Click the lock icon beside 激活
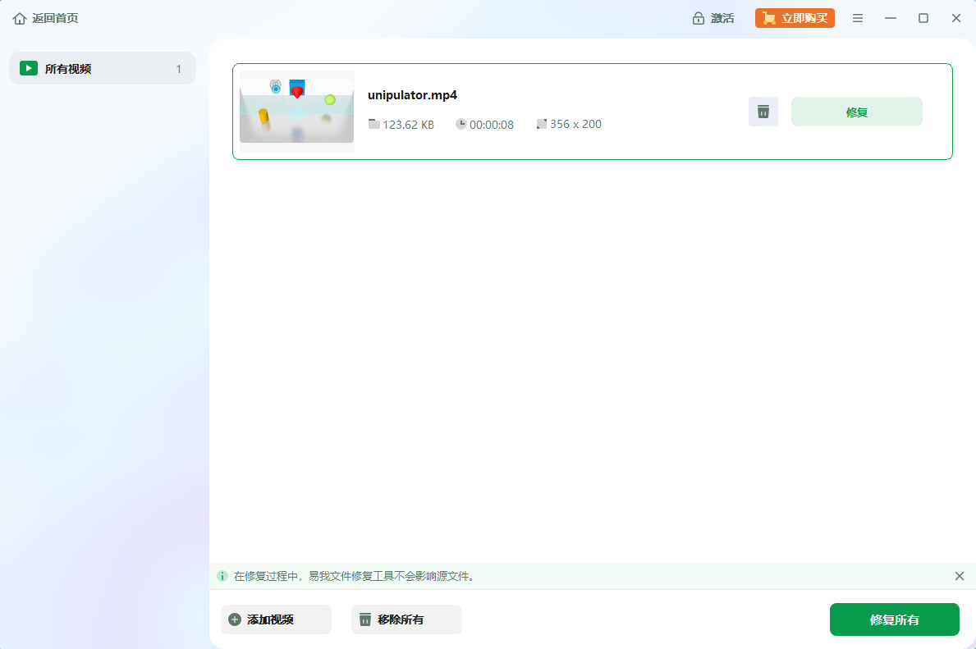 click(699, 18)
